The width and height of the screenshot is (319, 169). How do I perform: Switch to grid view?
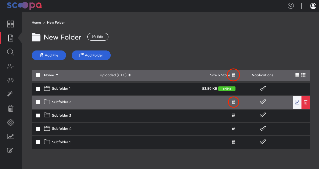303,75
